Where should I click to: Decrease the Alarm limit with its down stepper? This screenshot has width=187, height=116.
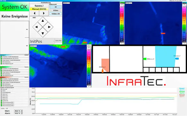(x=22, y=114)
